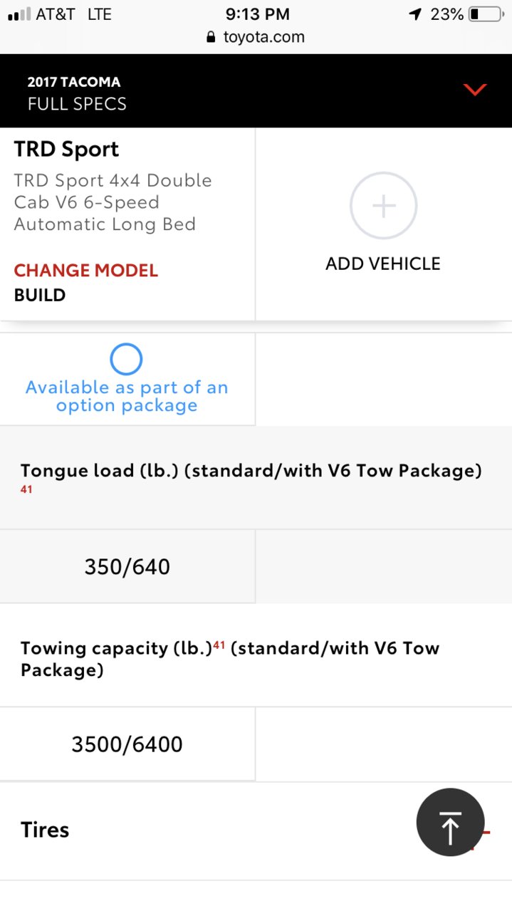
Task: Expand the red chevron in Full Specs header
Action: [x=474, y=90]
